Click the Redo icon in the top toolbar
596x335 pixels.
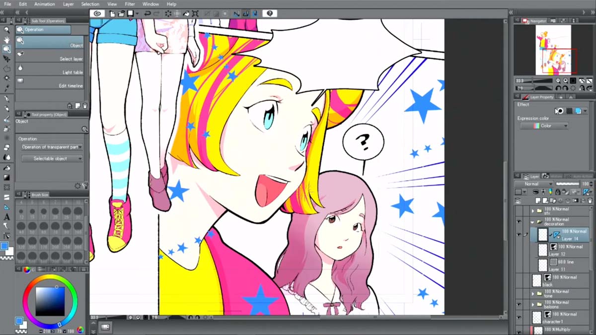click(x=157, y=13)
